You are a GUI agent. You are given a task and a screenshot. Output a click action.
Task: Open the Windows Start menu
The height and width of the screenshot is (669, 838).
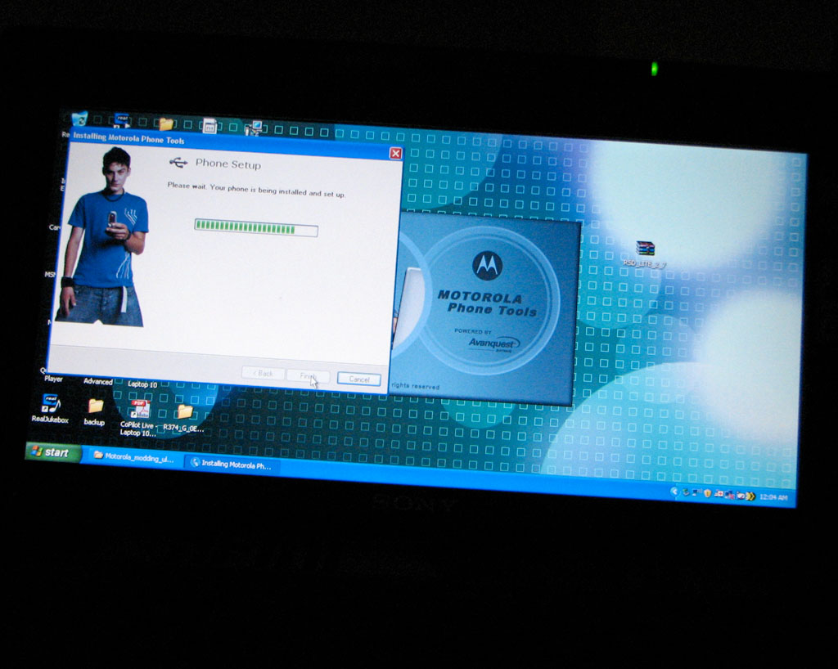pyautogui.click(x=52, y=452)
